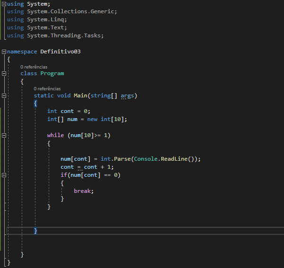Collapse the Main method block
Viewport: 284px width, 268px height.
4,95
